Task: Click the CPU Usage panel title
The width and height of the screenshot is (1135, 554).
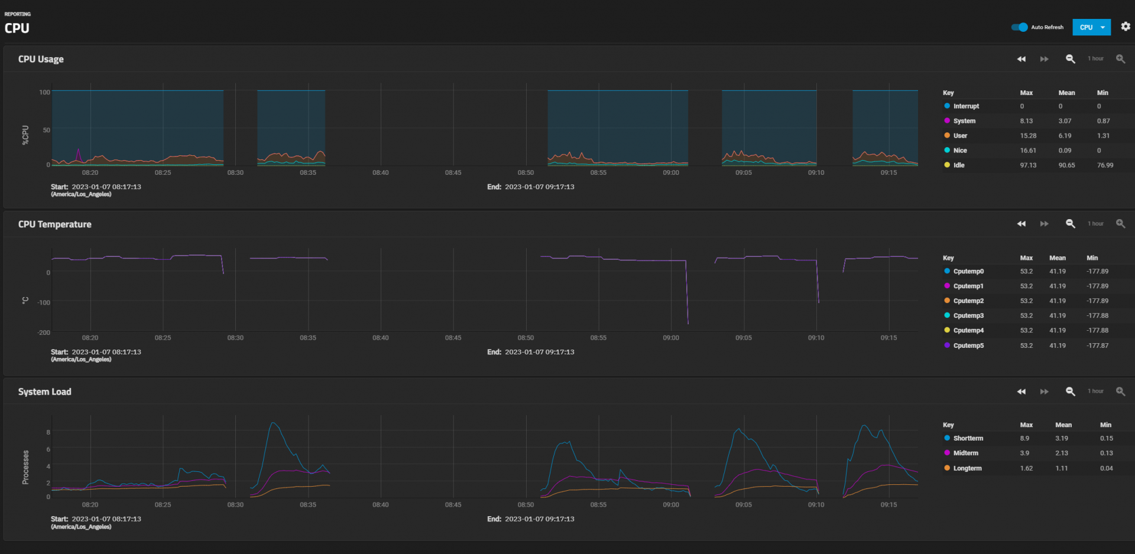Action: [x=41, y=59]
